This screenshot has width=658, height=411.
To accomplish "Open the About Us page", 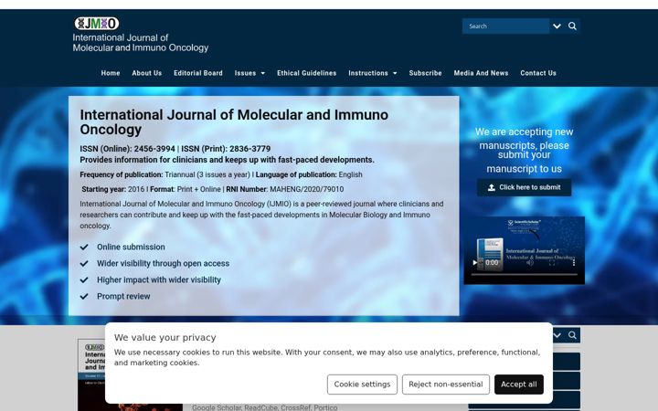I will tap(147, 73).
